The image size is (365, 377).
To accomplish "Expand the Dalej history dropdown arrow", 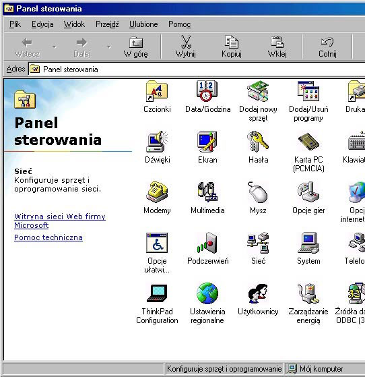I will point(109,47).
